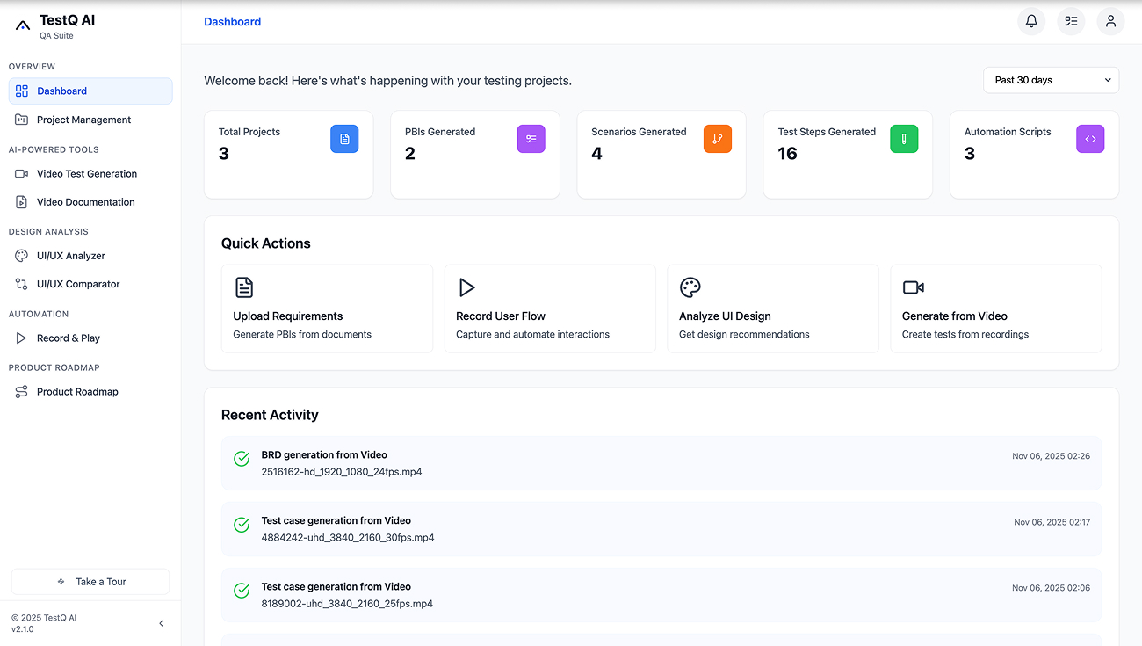Open Product Roadmap from the sidebar
Screen dimensions: 1142x646
(x=77, y=391)
